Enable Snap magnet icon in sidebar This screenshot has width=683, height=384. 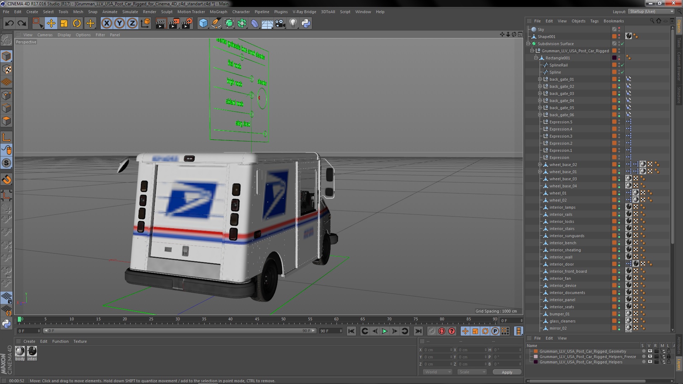[x=6, y=180]
